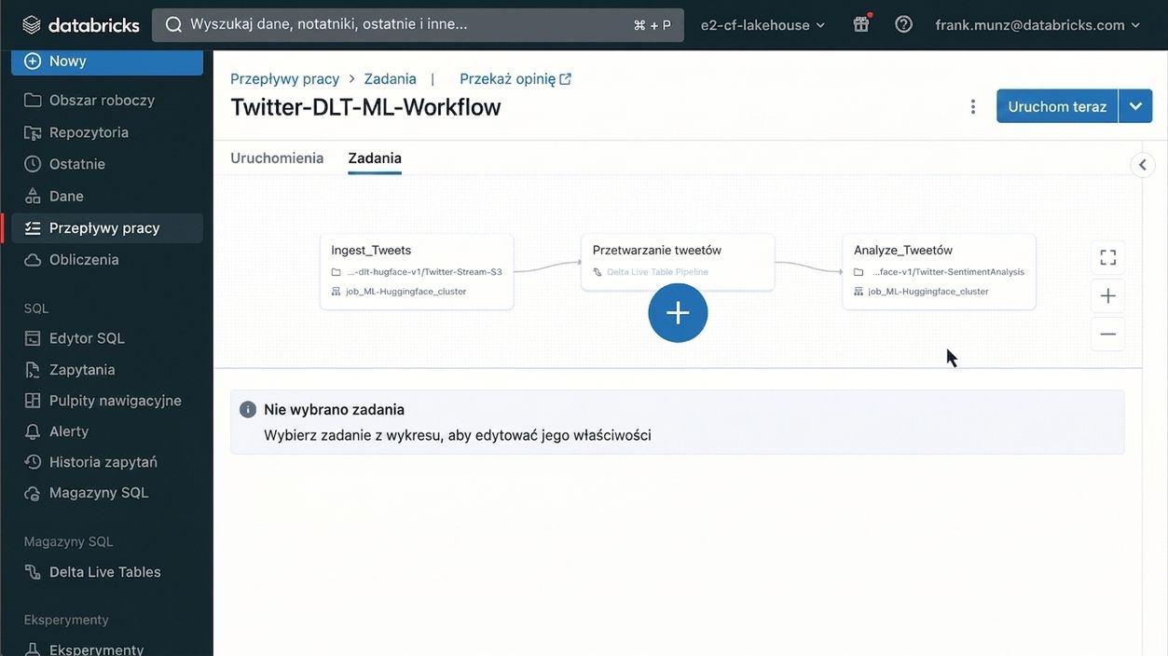Click the Delta Live Tables icon

[x=33, y=572]
